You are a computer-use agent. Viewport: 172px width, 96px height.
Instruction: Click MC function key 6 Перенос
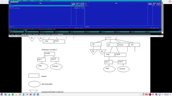tap(92, 32)
